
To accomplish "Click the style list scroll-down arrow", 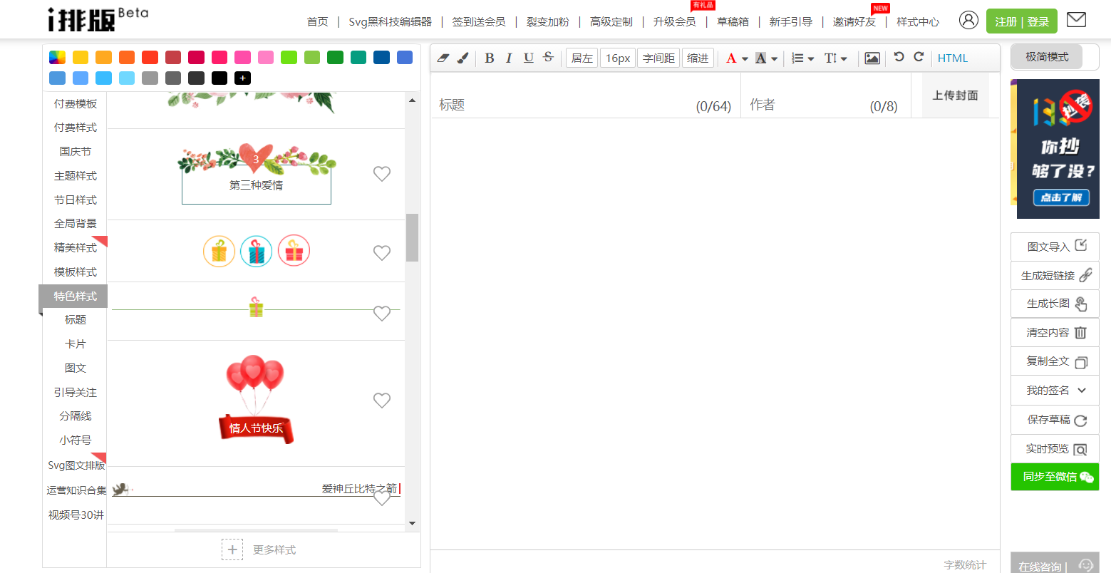I will (x=412, y=524).
